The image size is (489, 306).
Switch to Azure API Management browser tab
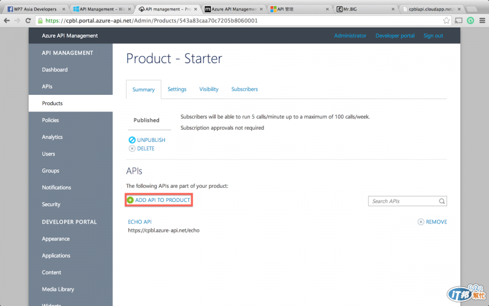[x=234, y=9]
